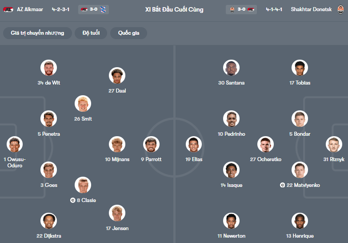
Task: Open AZ Alkmaar's 3-0 last match result
Action: pos(93,9)
